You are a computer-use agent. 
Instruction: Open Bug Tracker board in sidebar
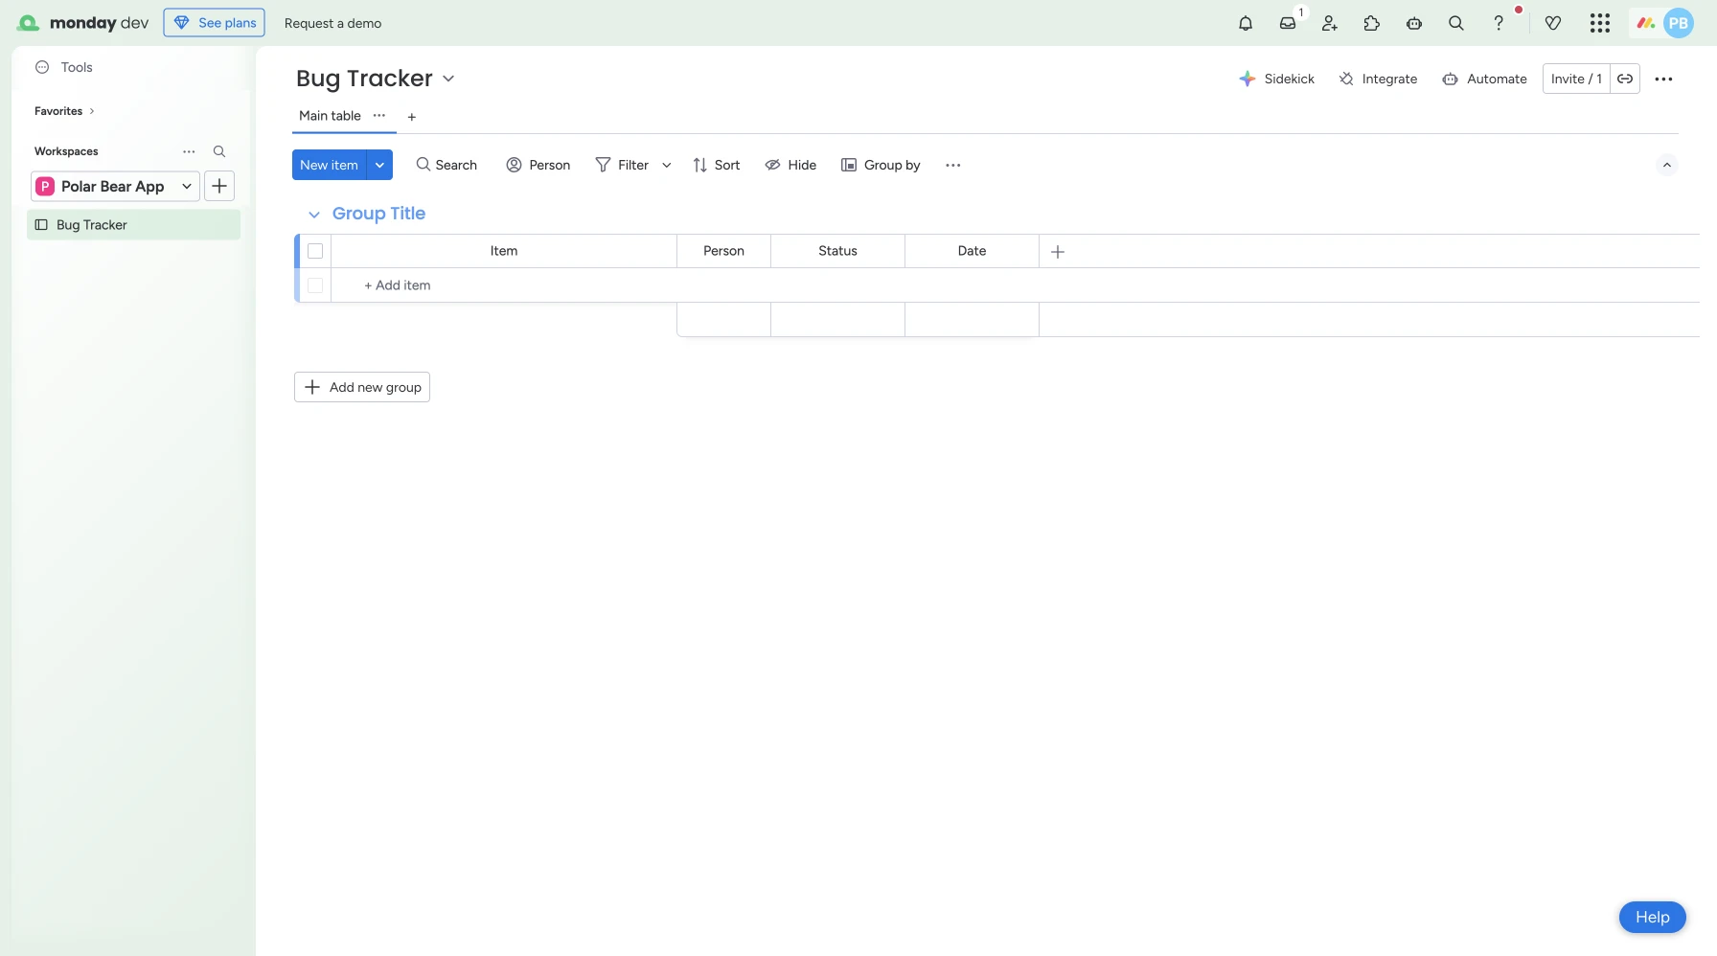[x=92, y=225]
